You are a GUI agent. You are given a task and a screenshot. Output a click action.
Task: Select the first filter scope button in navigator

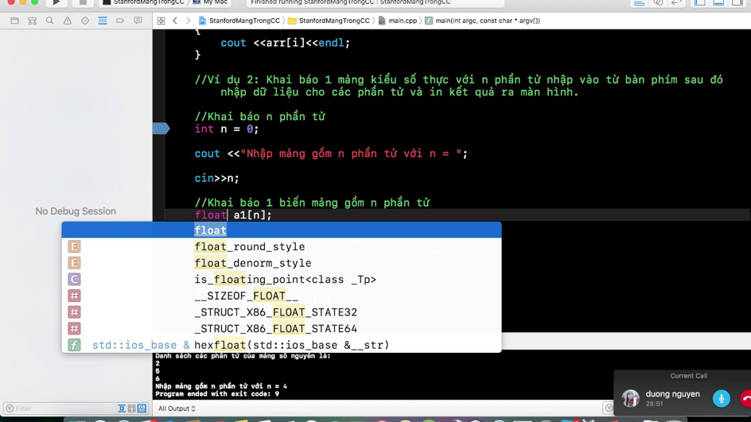click(x=122, y=408)
